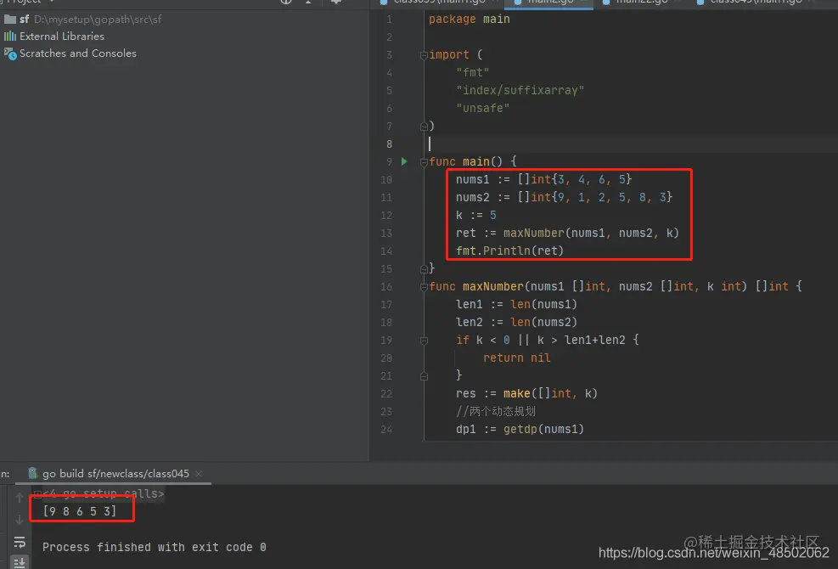Click the //两个动态规划 comment
Screen dimensions: 838x569
[x=496, y=411]
